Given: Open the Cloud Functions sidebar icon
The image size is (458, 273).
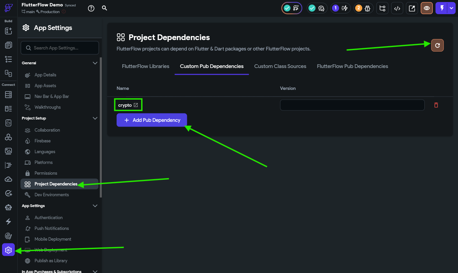Looking at the screenshot, I should (x=8, y=179).
